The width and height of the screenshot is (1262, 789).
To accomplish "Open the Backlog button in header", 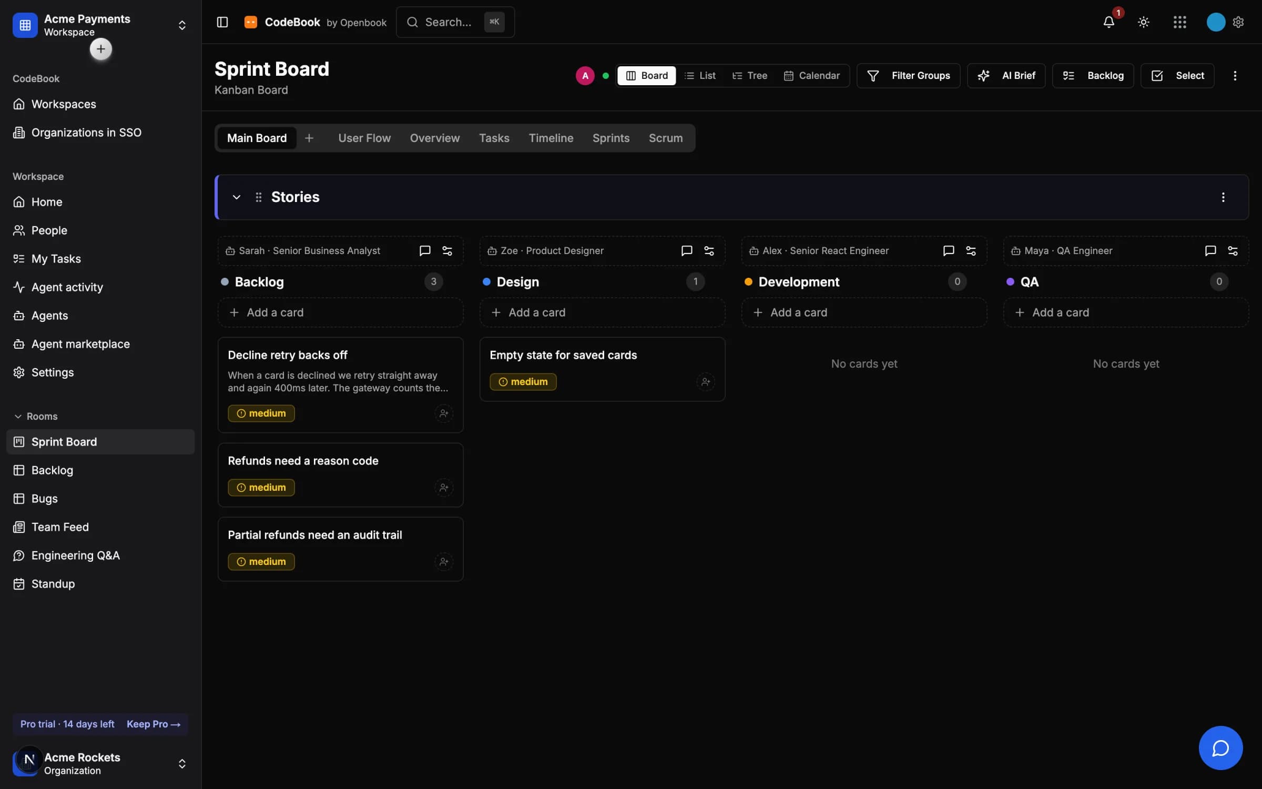I will pyautogui.click(x=1093, y=76).
